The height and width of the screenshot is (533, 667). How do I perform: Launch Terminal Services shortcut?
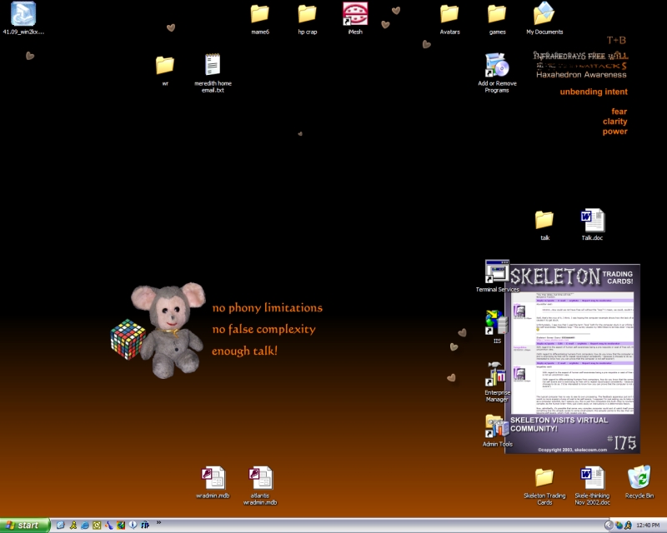[497, 272]
